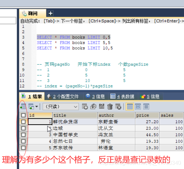This screenshot has width=184, height=169.
Task: Select the author cell 东野圭吾
Action: tap(116, 122)
